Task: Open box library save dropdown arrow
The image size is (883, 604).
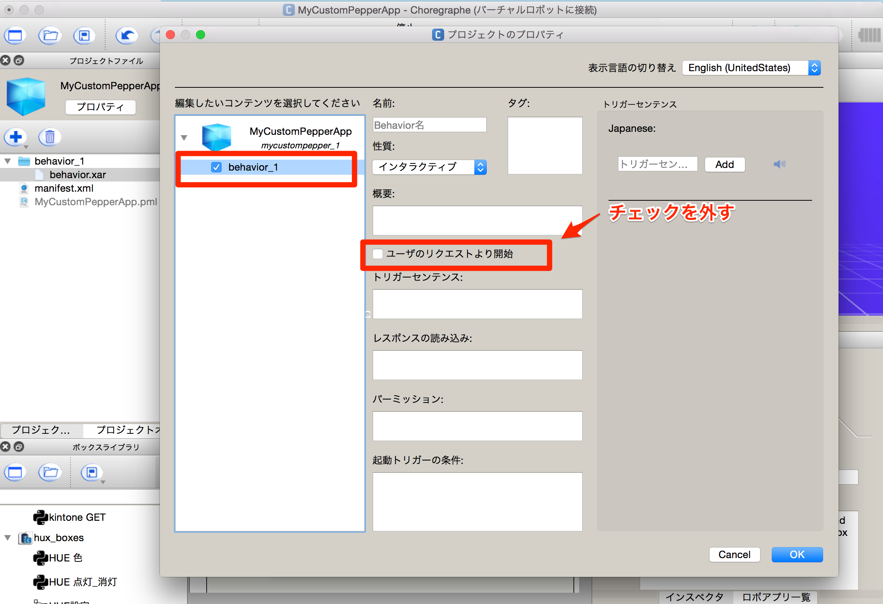Action: click(x=103, y=482)
